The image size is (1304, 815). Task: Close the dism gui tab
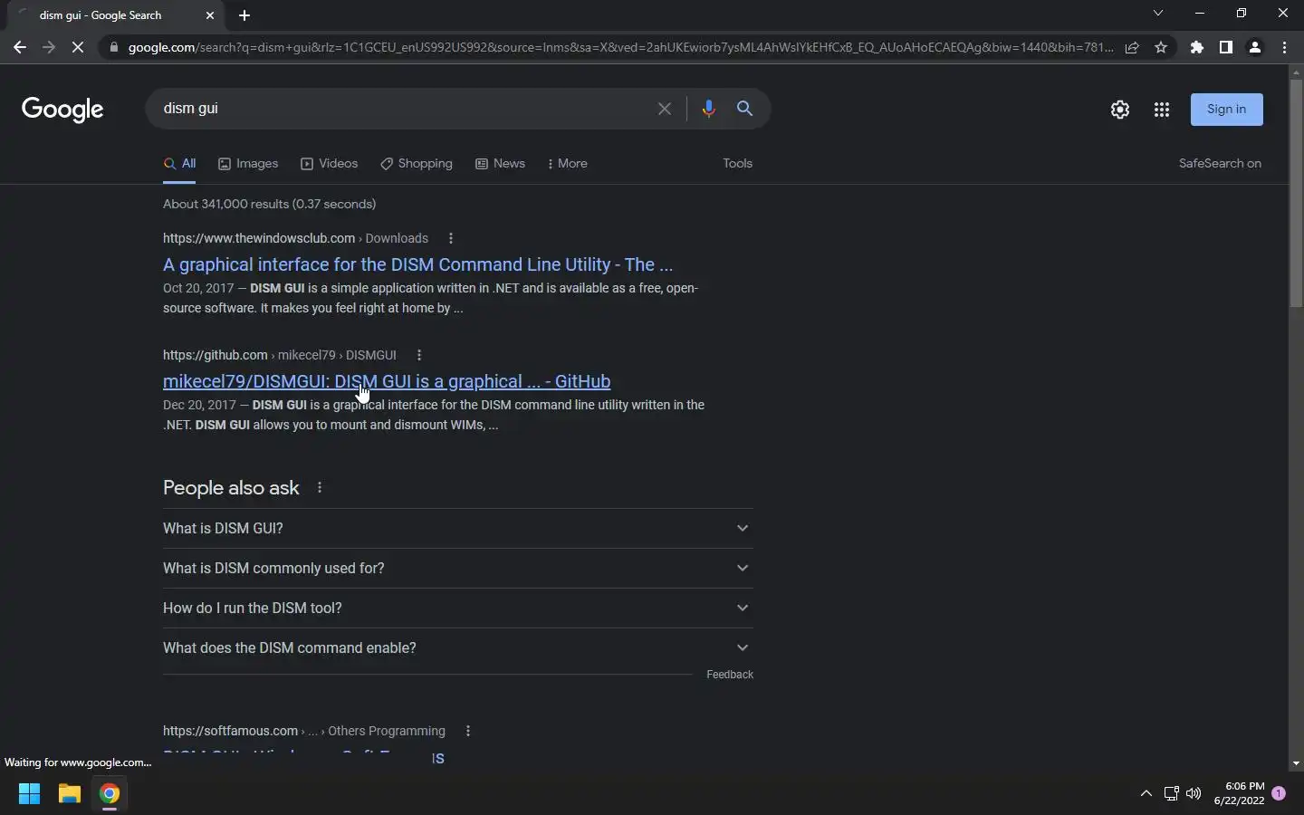tap(210, 15)
